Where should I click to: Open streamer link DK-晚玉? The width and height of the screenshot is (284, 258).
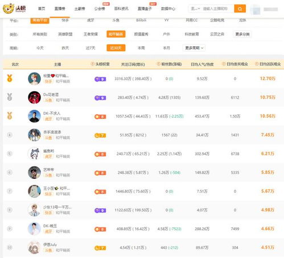coord(50,226)
